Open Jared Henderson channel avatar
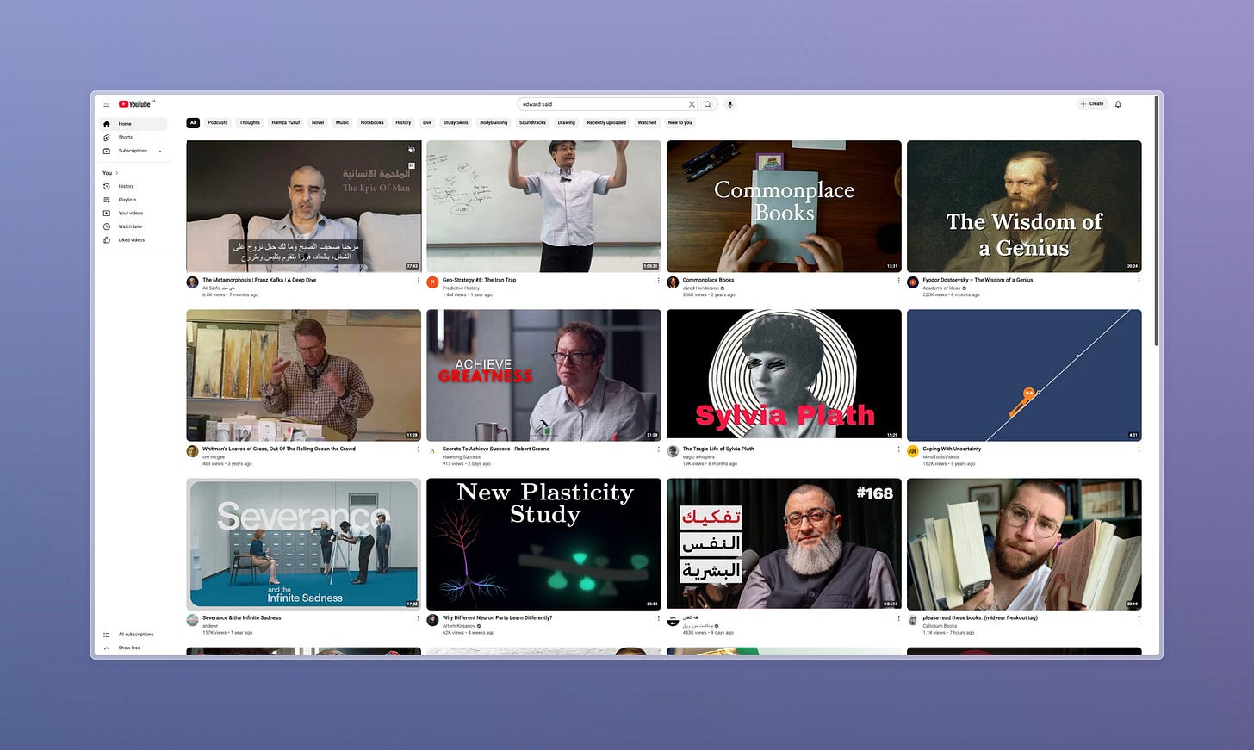The height and width of the screenshot is (750, 1254). 673,282
